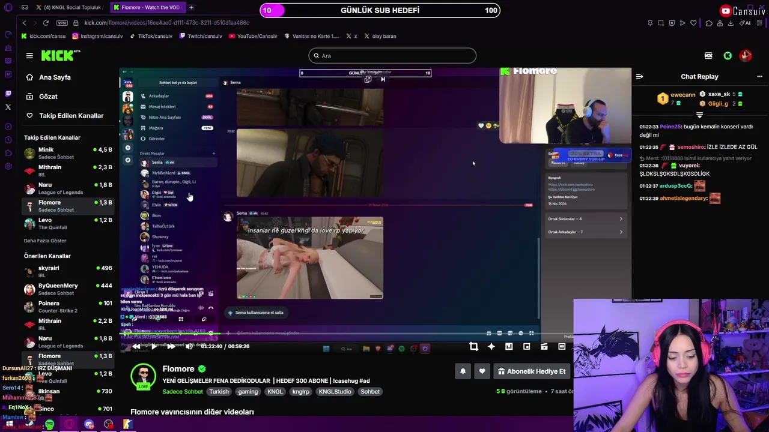Open the stats chart icon in player
769x432 pixels.
click(509, 346)
